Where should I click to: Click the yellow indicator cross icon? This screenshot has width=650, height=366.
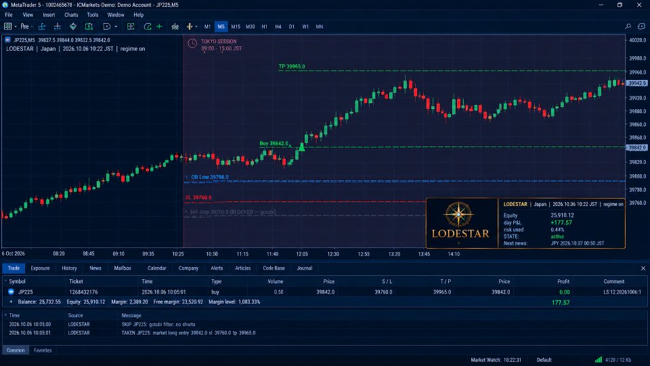[190, 26]
